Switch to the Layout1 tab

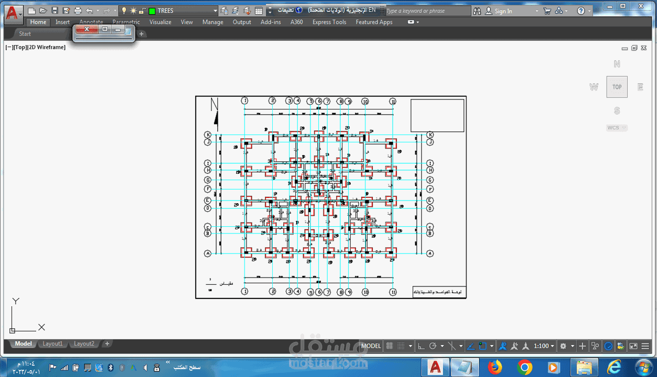[52, 343]
